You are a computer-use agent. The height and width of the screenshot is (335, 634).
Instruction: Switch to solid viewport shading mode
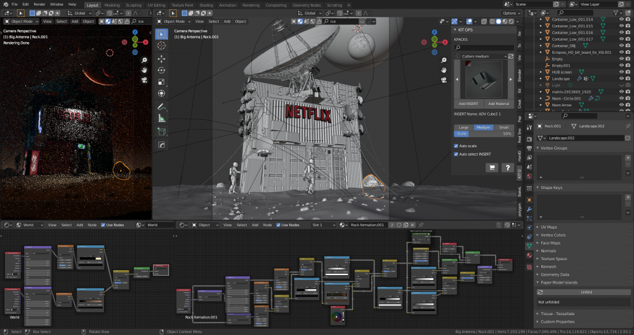click(498, 22)
